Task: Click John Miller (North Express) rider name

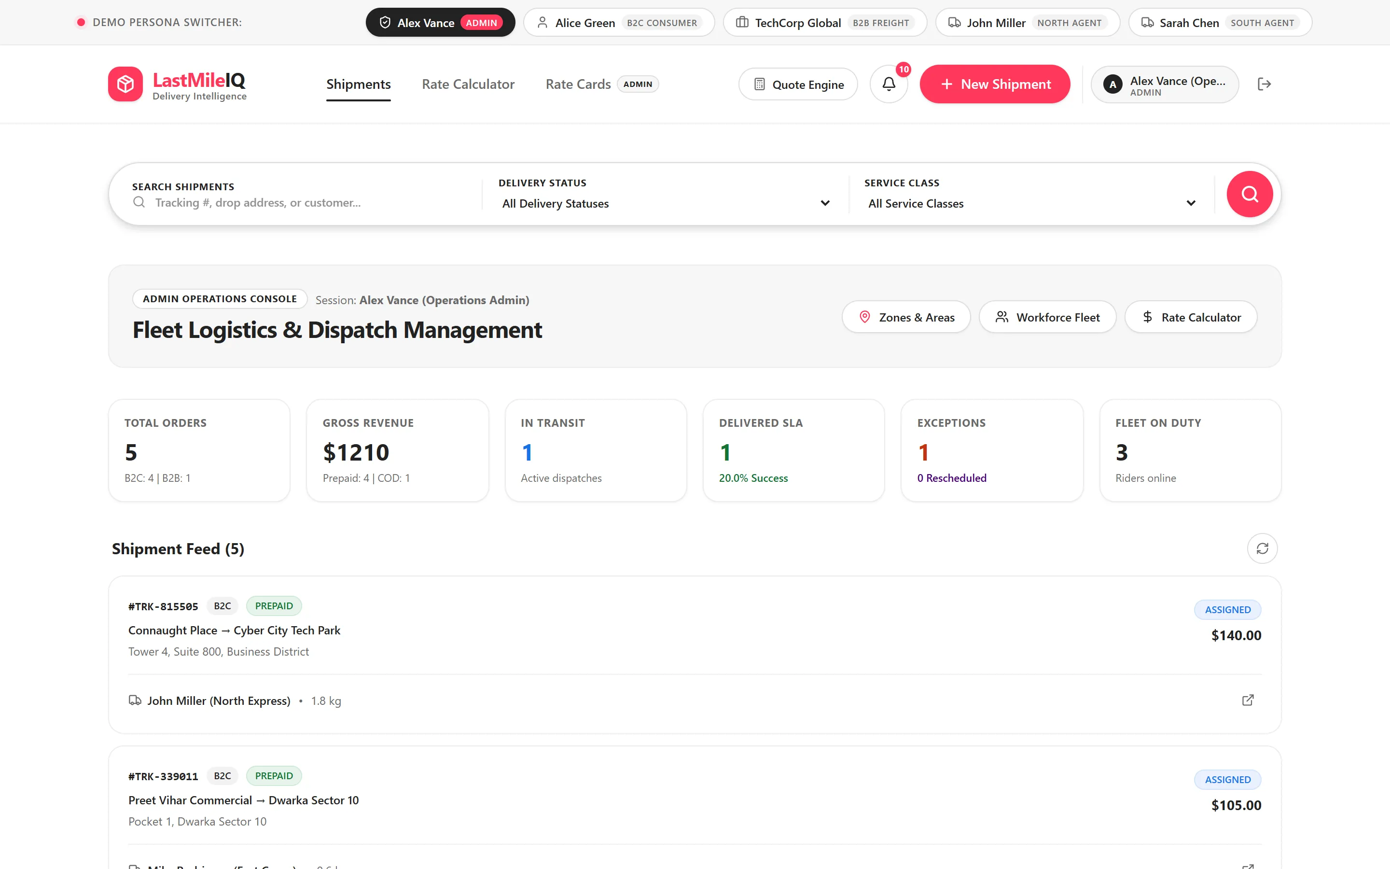Action: click(219, 701)
